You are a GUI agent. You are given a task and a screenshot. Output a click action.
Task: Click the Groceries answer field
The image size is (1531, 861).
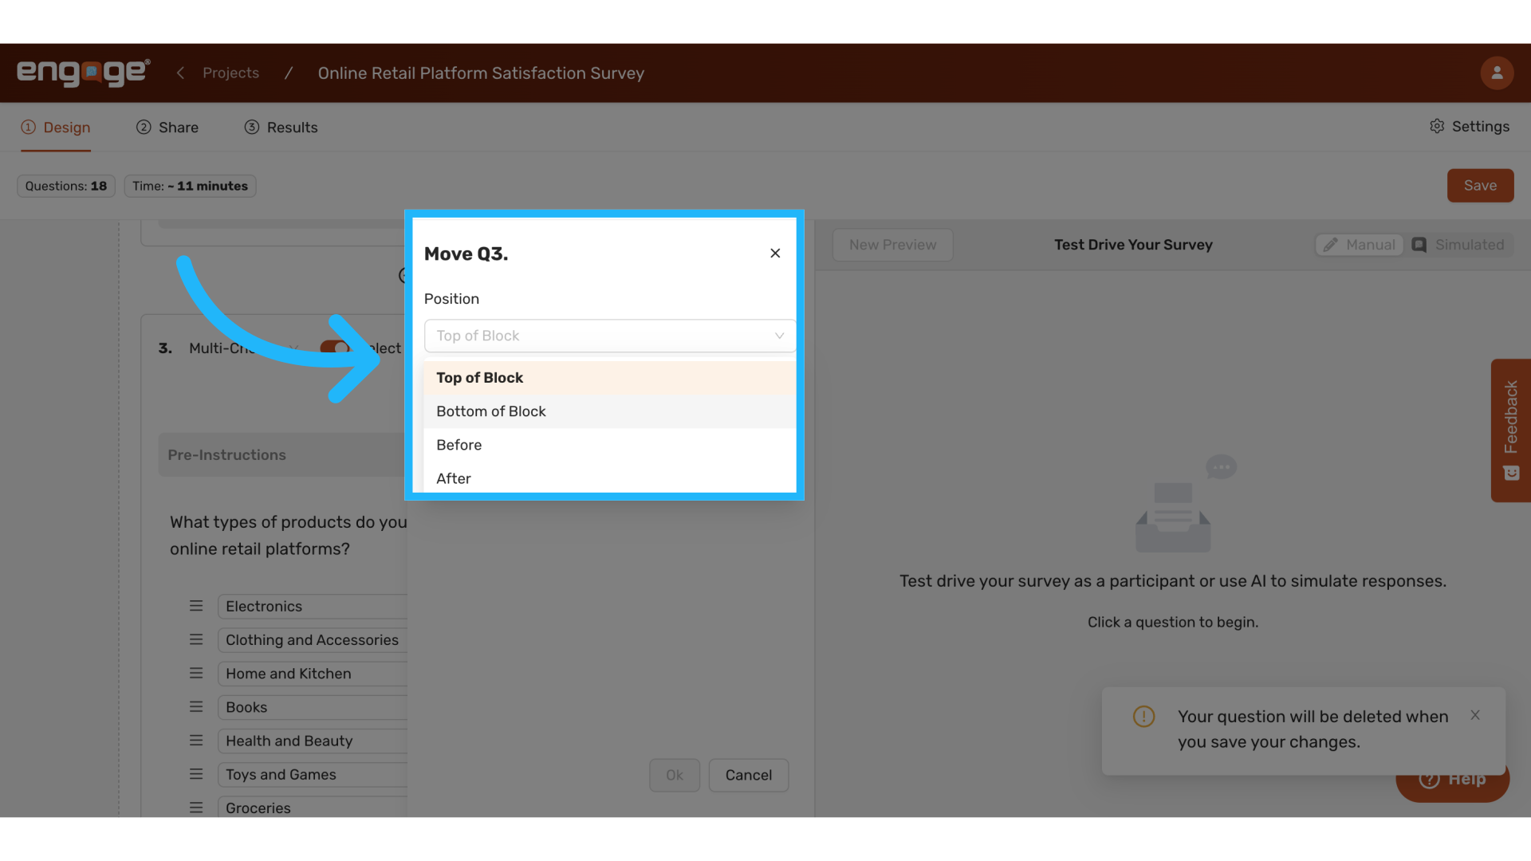pos(313,807)
